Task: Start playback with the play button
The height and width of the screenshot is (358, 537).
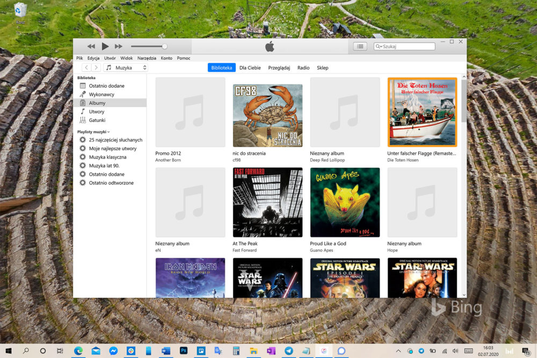Action: 105,46
